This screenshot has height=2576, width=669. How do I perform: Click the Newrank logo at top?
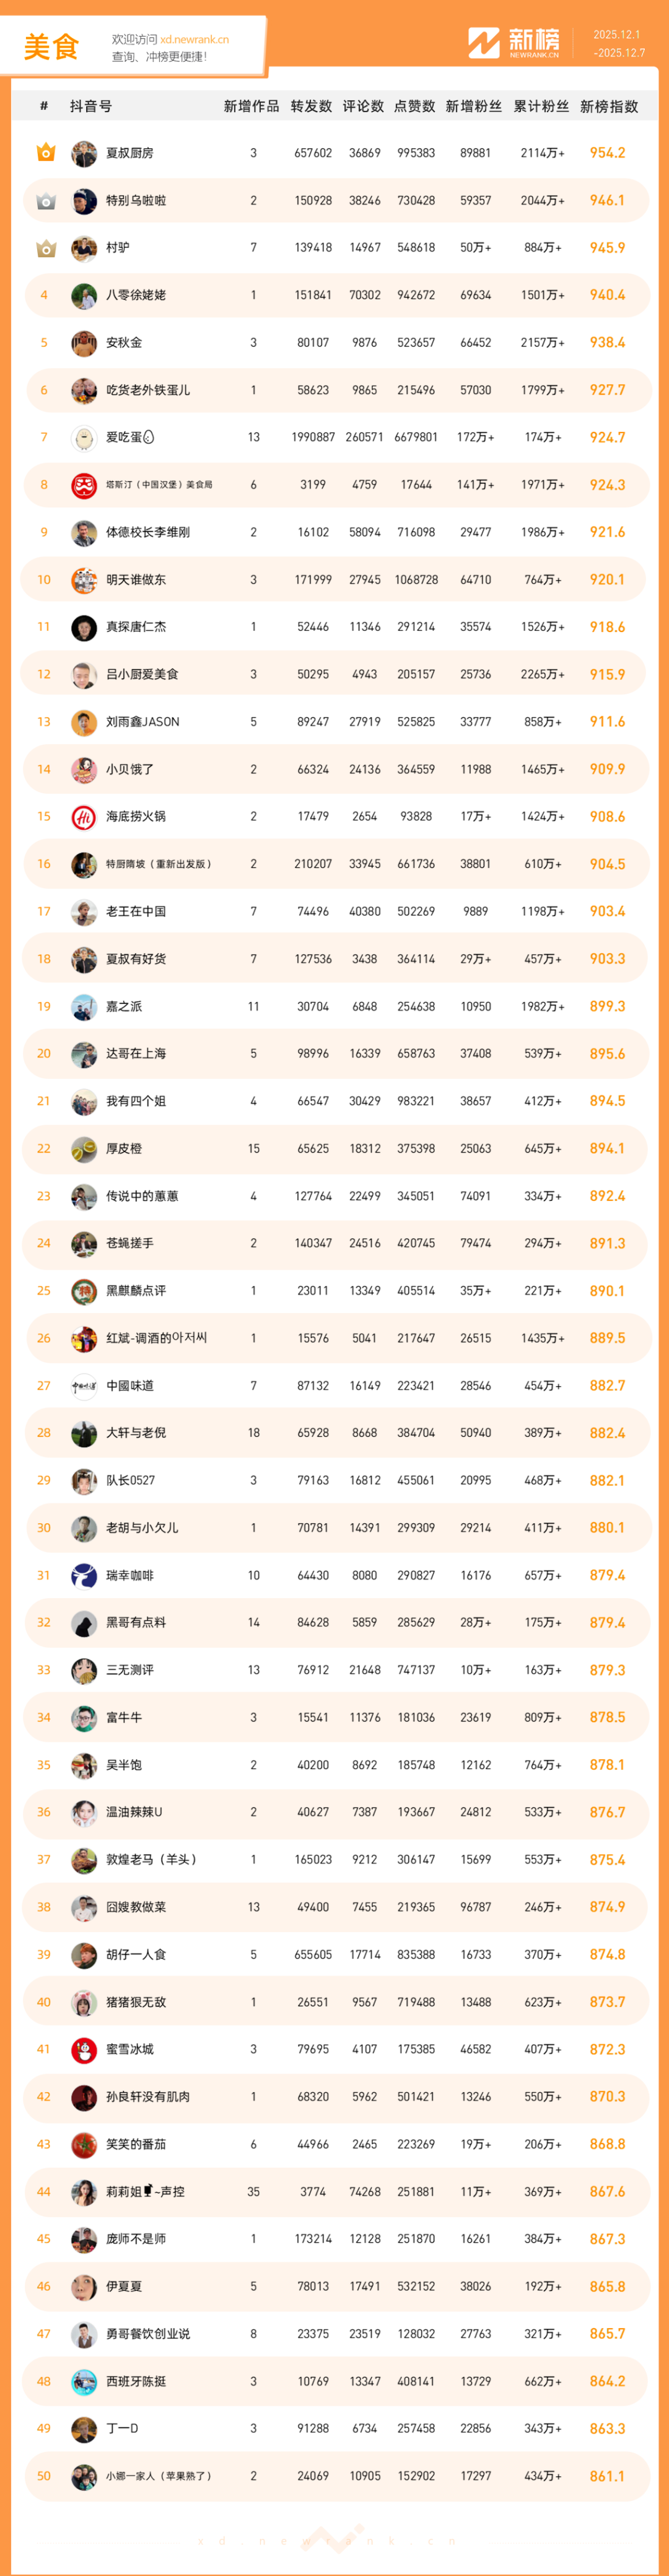click(514, 43)
